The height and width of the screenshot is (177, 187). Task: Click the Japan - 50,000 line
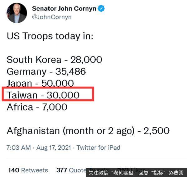coord(40,83)
